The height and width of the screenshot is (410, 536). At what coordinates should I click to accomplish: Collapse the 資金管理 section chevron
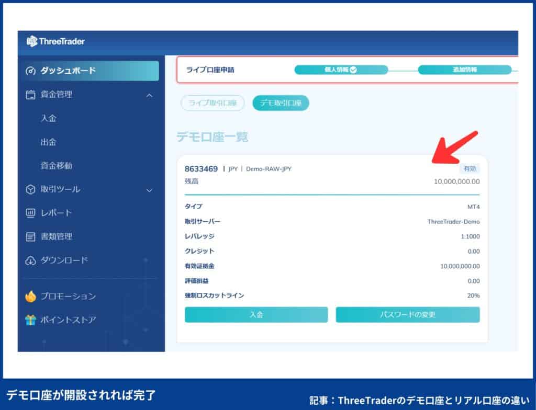149,95
